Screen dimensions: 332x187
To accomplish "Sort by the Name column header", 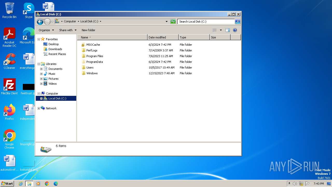I will click(x=112, y=37).
